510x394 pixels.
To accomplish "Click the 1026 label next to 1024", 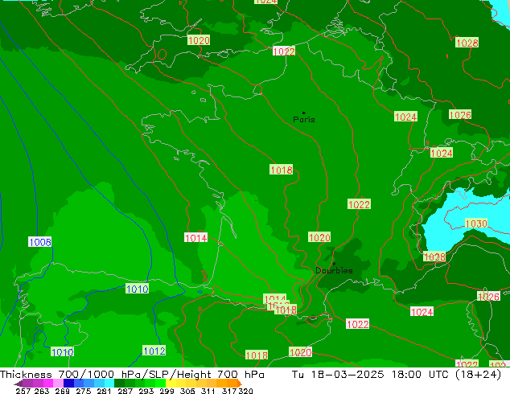I will click(460, 114).
